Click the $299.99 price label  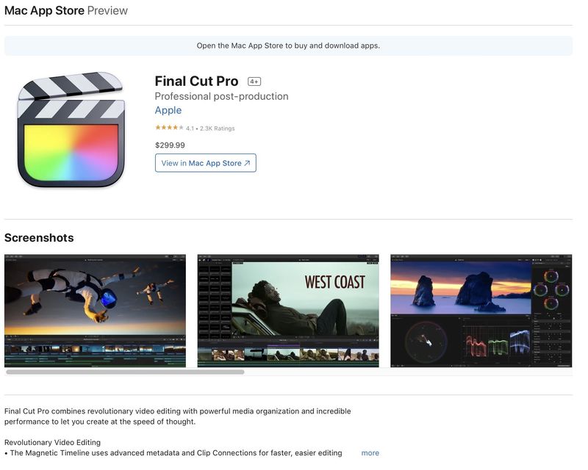(170, 145)
